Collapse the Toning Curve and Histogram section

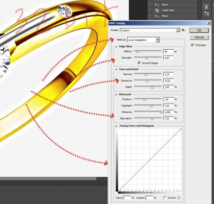pos(116,126)
